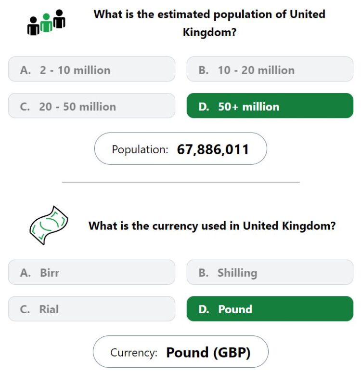This screenshot has width=361, height=373.
Task: Click the estimated population question heading
Action: point(209,23)
